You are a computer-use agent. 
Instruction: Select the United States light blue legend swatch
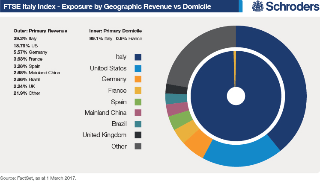pyautogui.click(x=138, y=68)
